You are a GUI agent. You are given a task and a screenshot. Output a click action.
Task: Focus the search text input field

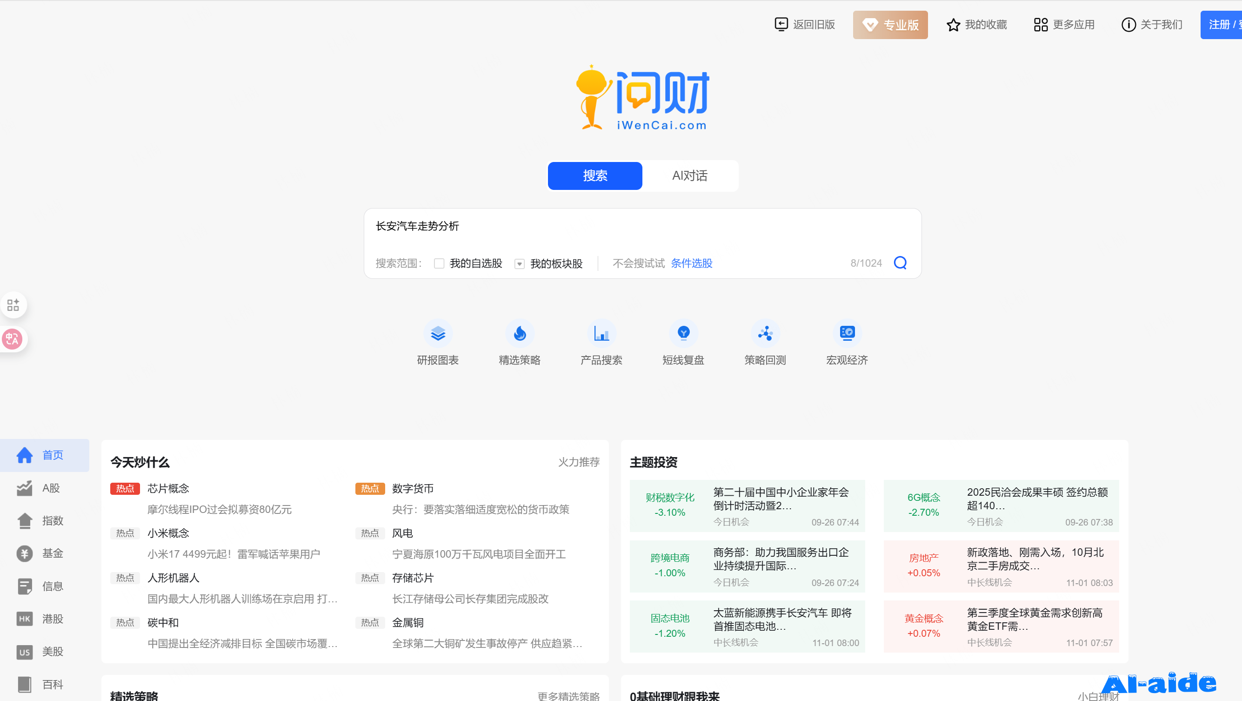[x=642, y=226]
